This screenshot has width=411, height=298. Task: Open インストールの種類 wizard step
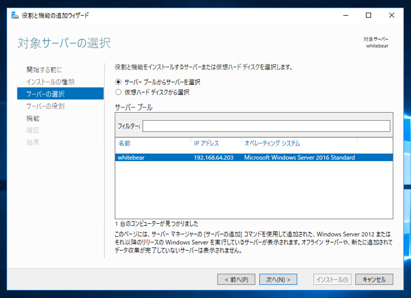click(51, 82)
